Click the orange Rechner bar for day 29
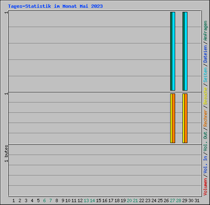This screenshot has height=205, width=210. click(186, 118)
